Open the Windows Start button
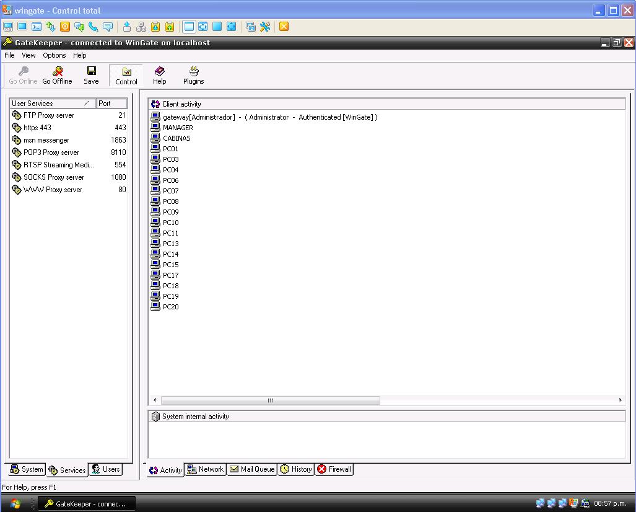 (x=15, y=504)
